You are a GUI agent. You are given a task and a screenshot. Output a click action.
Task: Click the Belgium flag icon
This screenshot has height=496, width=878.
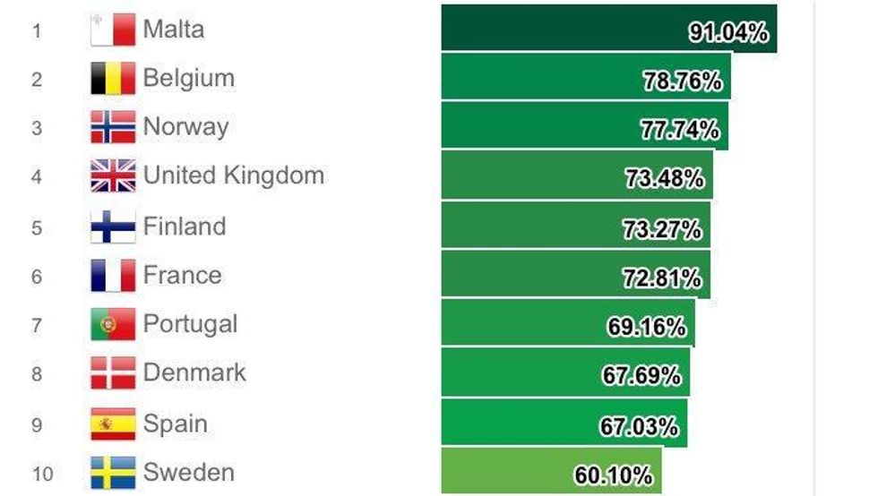pyautogui.click(x=113, y=79)
